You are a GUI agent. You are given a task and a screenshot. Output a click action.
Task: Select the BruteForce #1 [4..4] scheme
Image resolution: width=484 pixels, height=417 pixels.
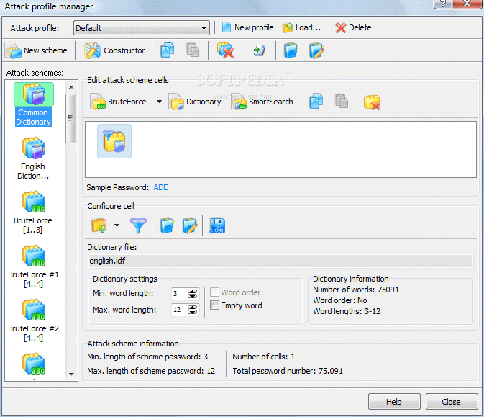(33, 266)
